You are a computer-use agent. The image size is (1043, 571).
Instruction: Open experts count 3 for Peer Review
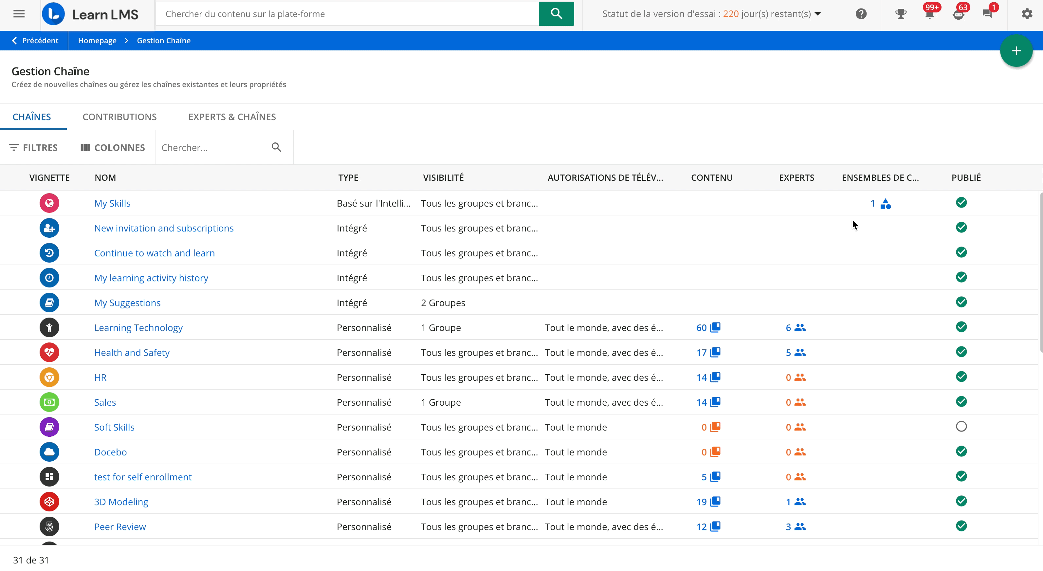[x=796, y=526]
